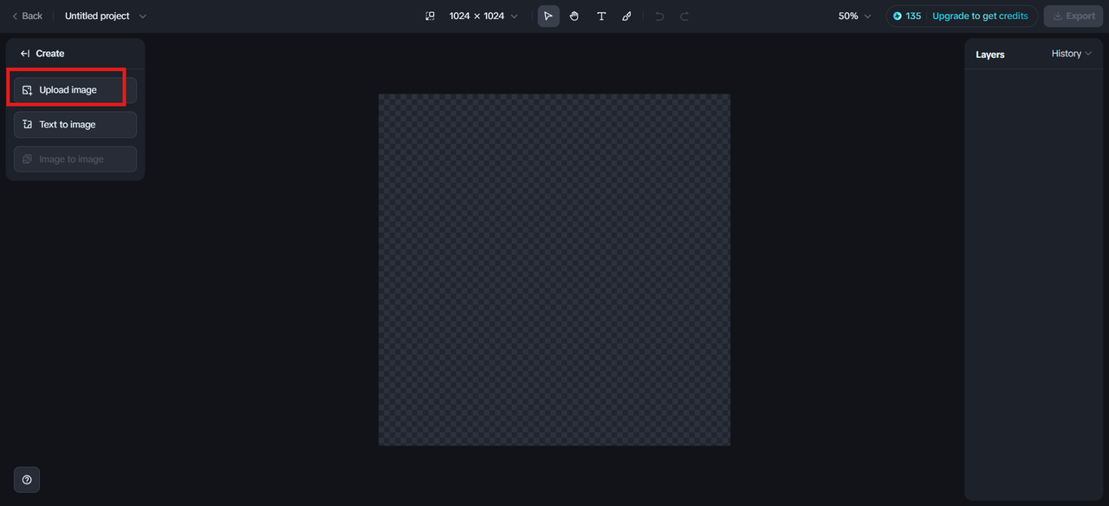Click the Image to image option
The width and height of the screenshot is (1109, 506).
pos(75,159)
